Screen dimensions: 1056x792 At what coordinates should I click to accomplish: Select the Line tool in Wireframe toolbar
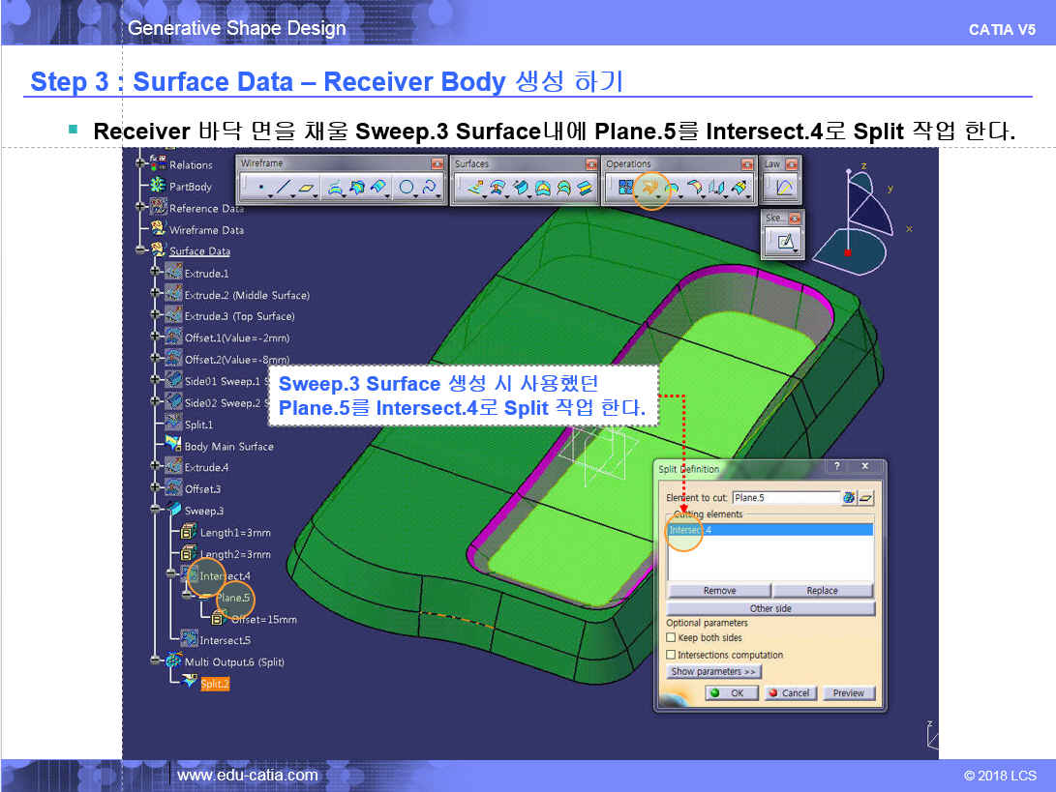284,188
